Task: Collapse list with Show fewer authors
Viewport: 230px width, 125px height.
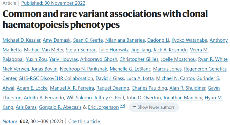Action: 153,107
